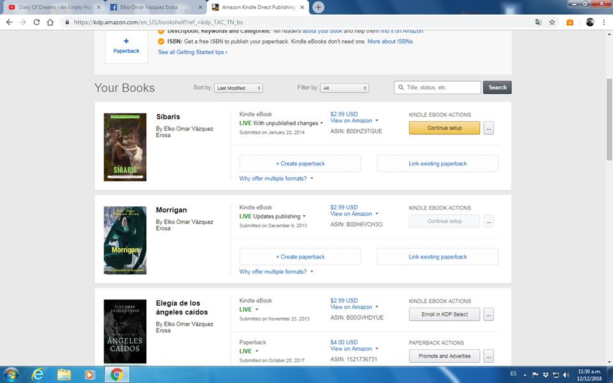This screenshot has width=613, height=383.
Task: Open a new browser tab with plus icon
Action: coord(318,7)
